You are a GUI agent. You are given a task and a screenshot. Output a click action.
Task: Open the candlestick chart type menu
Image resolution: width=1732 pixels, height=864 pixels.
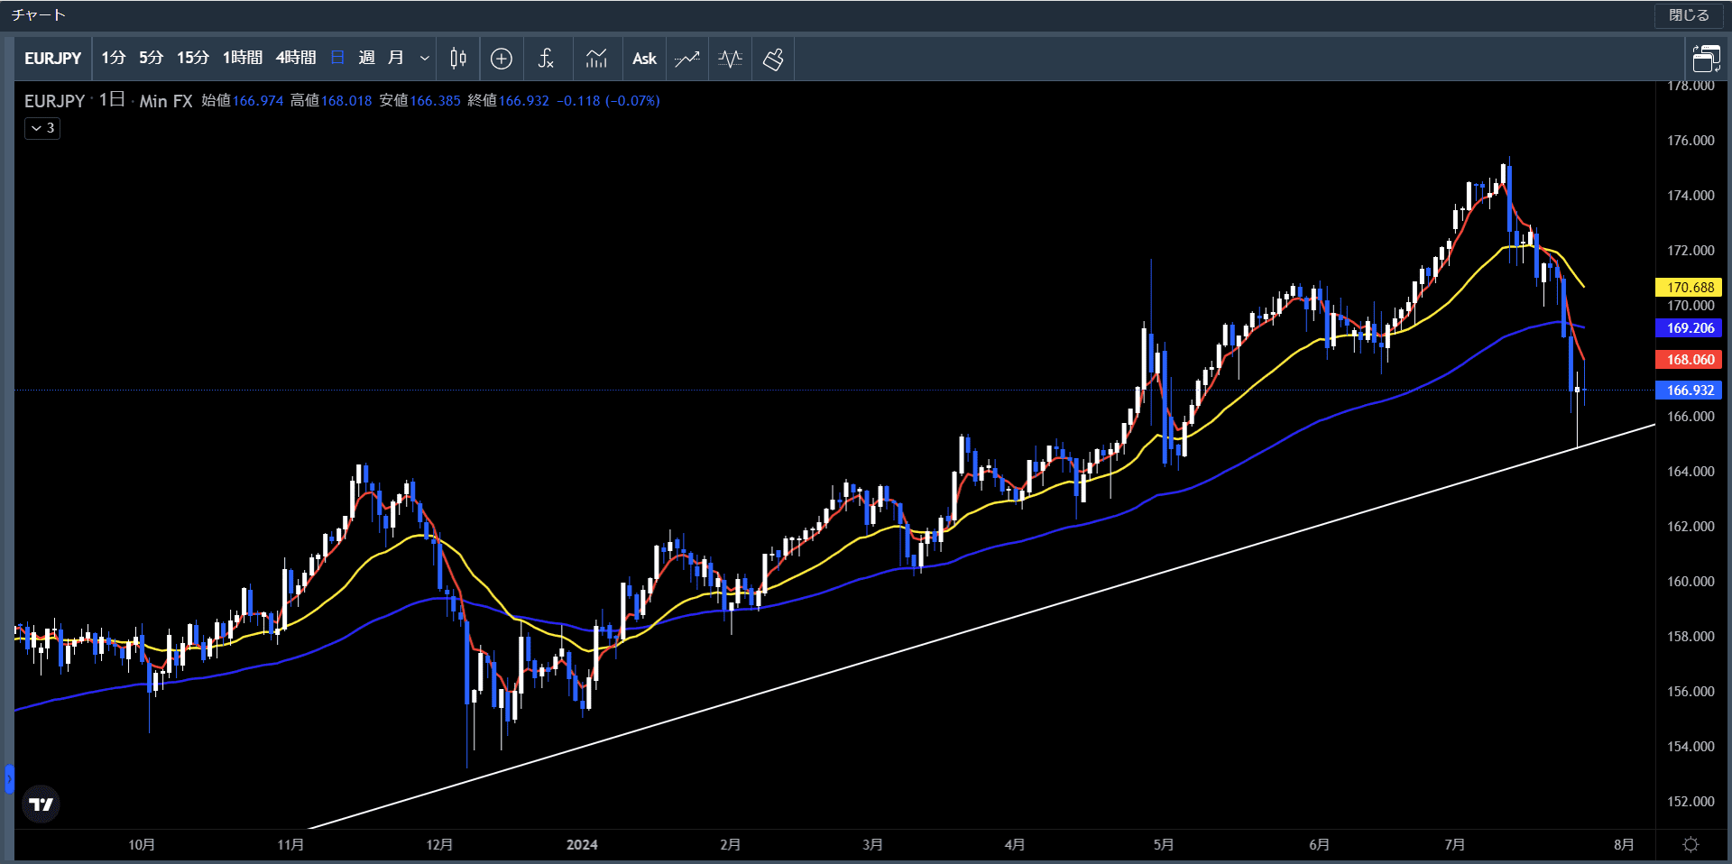[458, 59]
